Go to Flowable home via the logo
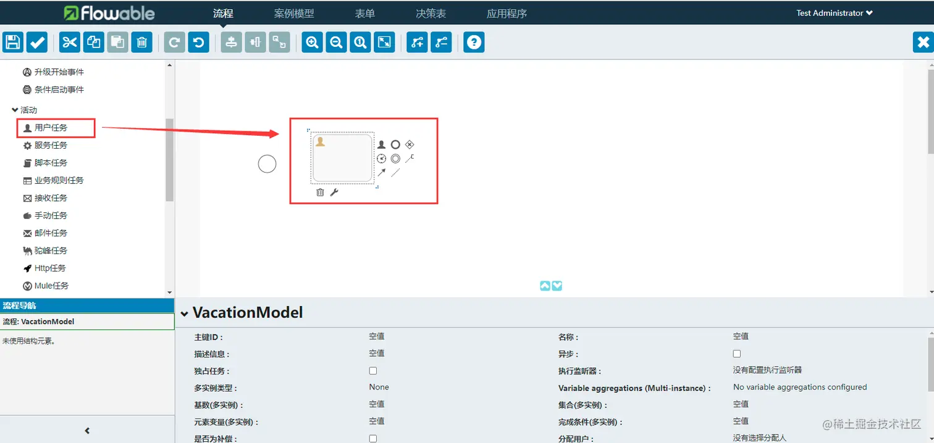The height and width of the screenshot is (443, 934). tap(109, 13)
